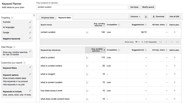183x103 pixels.
Task: Show trend chart for what is curated content
Action: (x=87, y=66)
